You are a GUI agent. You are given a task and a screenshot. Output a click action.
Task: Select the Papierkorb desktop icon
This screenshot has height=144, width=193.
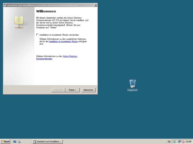(133, 85)
